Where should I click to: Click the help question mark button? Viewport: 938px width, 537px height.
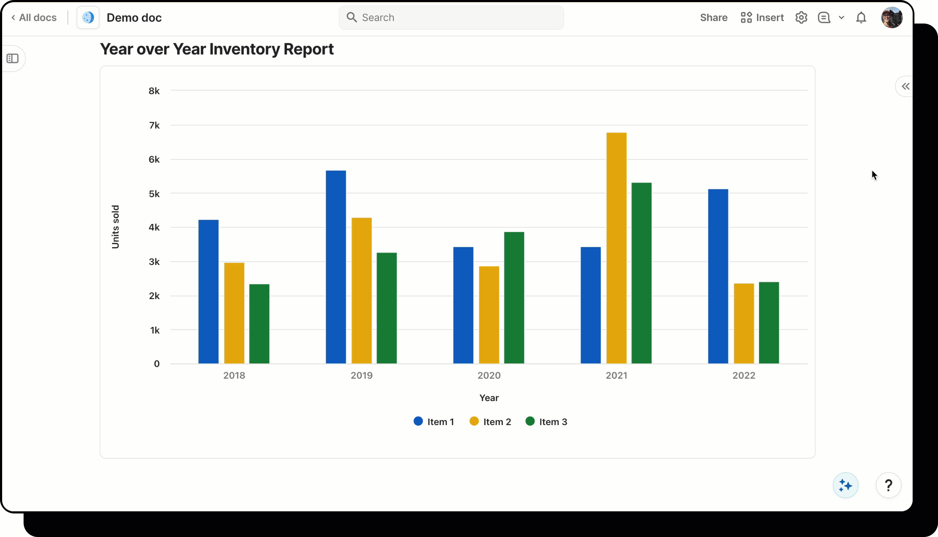click(888, 485)
